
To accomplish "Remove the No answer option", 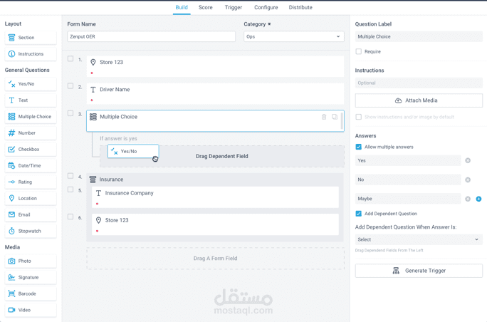I will 468,180.
